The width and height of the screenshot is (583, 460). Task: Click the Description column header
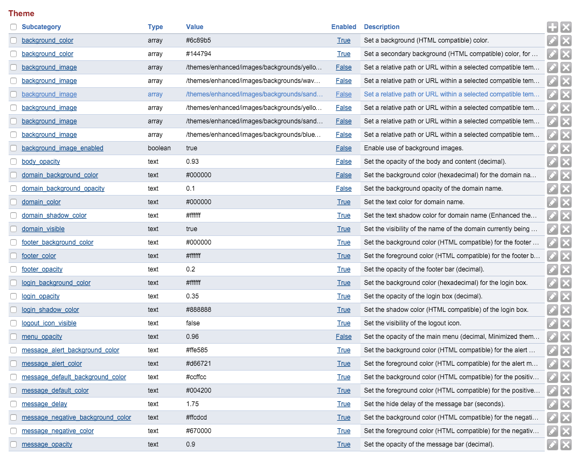pos(381,27)
